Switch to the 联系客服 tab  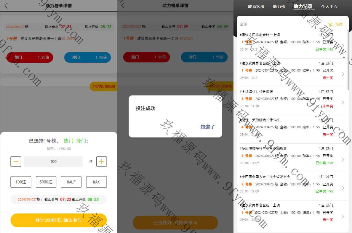click(x=256, y=7)
